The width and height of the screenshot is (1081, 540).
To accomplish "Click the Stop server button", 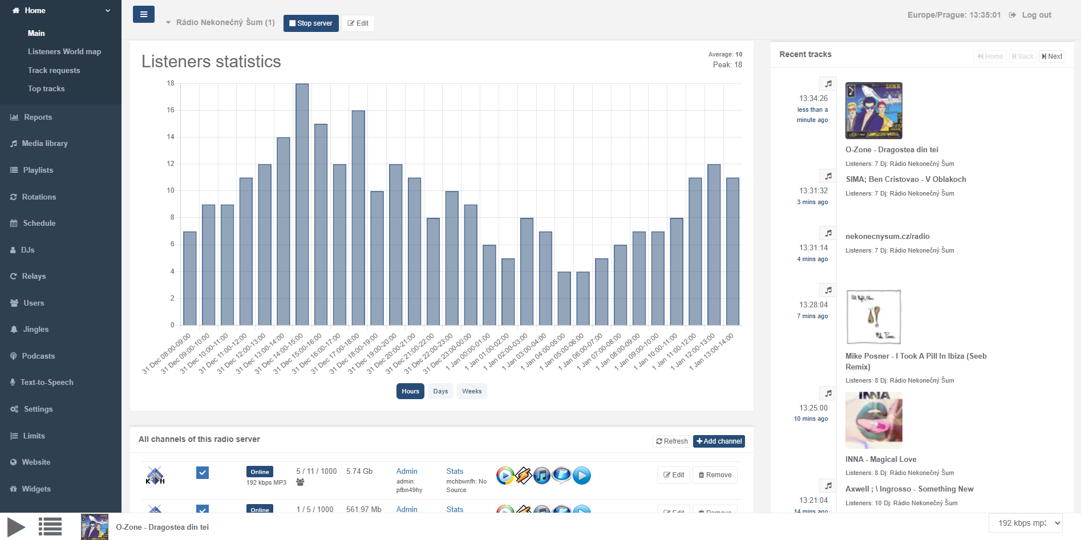I will tap(311, 23).
